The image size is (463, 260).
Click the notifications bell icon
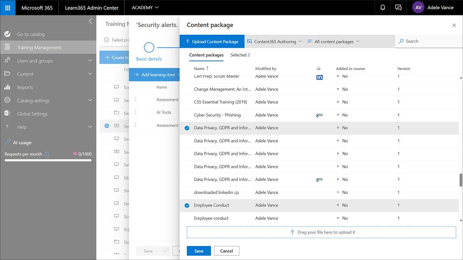click(383, 8)
